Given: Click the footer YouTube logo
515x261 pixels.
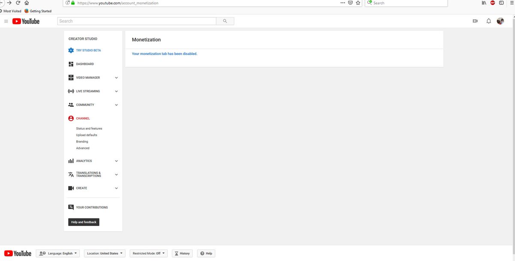Looking at the screenshot, I should [x=18, y=253].
